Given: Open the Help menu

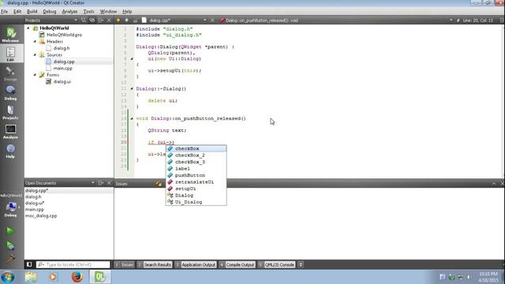Looking at the screenshot, I should pyautogui.click(x=127, y=12).
